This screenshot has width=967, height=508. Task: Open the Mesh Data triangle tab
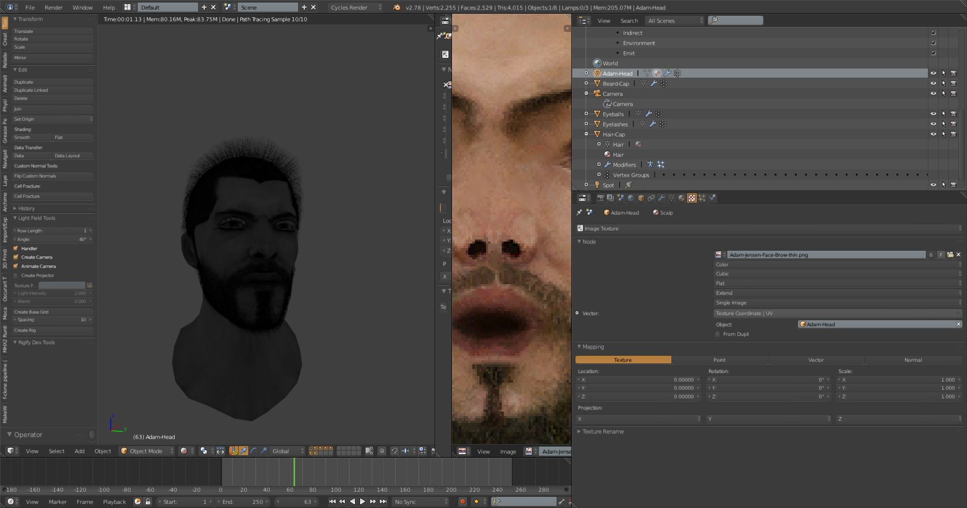[x=671, y=198]
